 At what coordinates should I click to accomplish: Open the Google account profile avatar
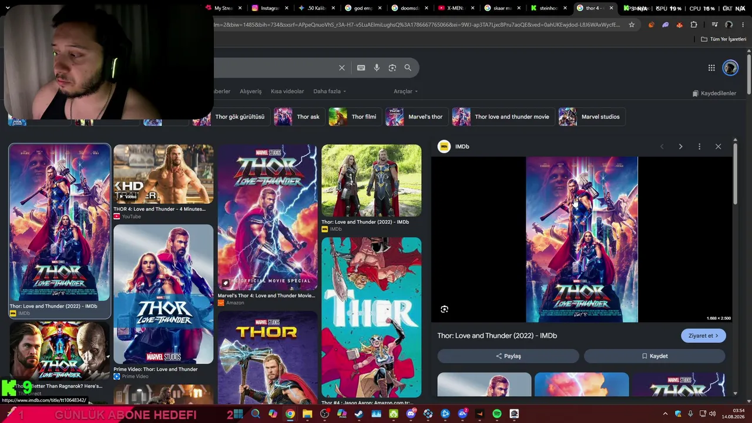coord(730,68)
